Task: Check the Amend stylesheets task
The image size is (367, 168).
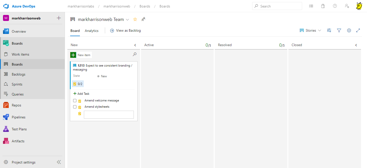Action: 75,107
